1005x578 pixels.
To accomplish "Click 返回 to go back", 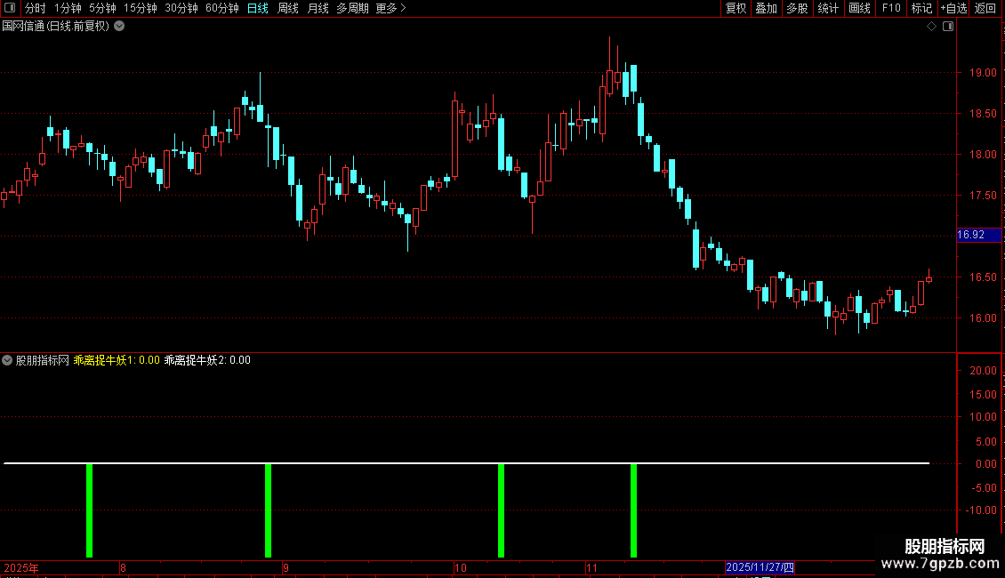I will (985, 8).
